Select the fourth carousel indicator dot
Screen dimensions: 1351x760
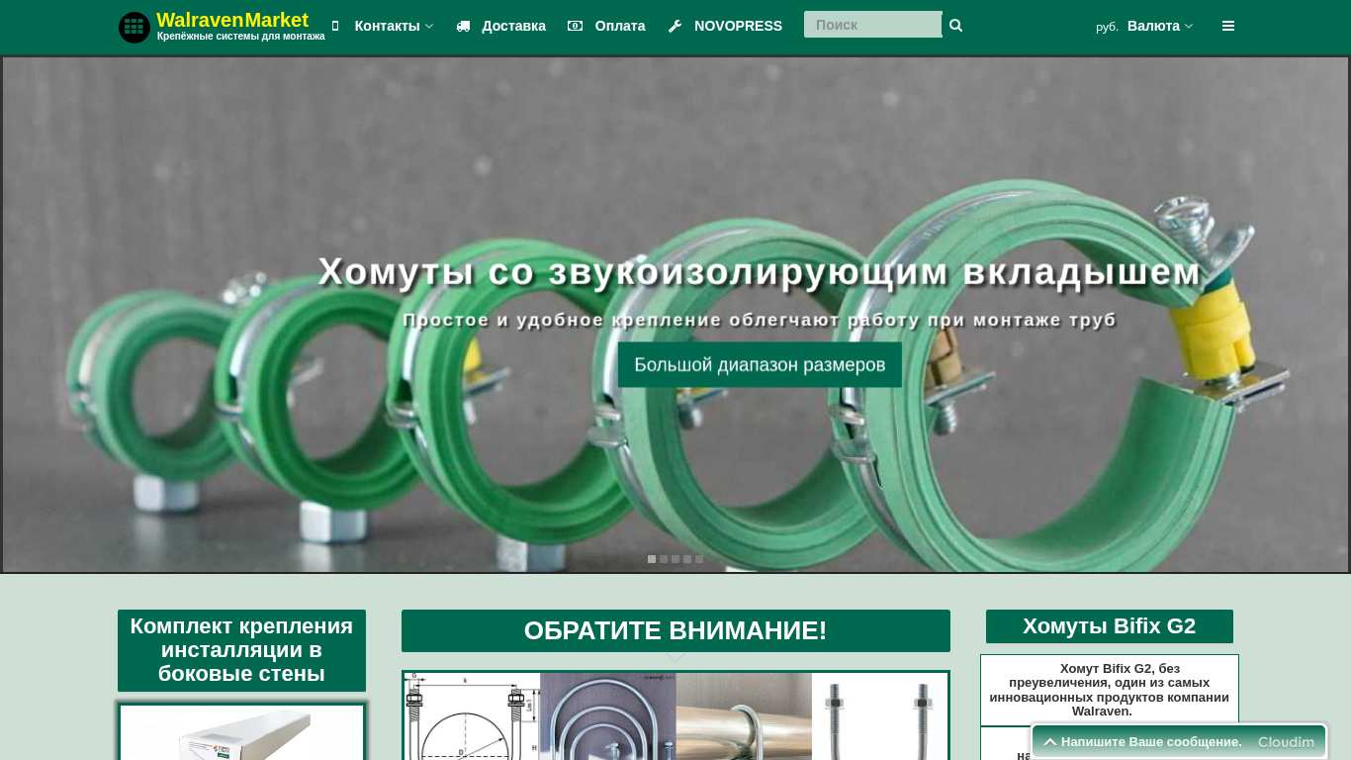coord(687,559)
